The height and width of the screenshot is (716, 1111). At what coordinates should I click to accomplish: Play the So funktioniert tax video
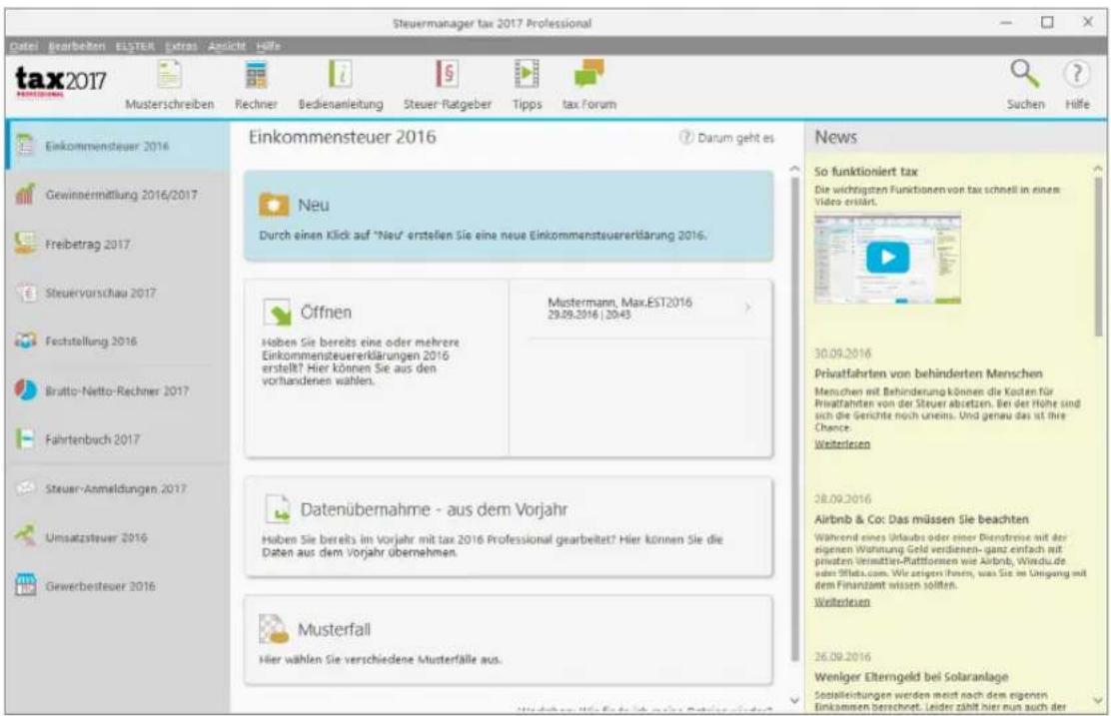887,257
